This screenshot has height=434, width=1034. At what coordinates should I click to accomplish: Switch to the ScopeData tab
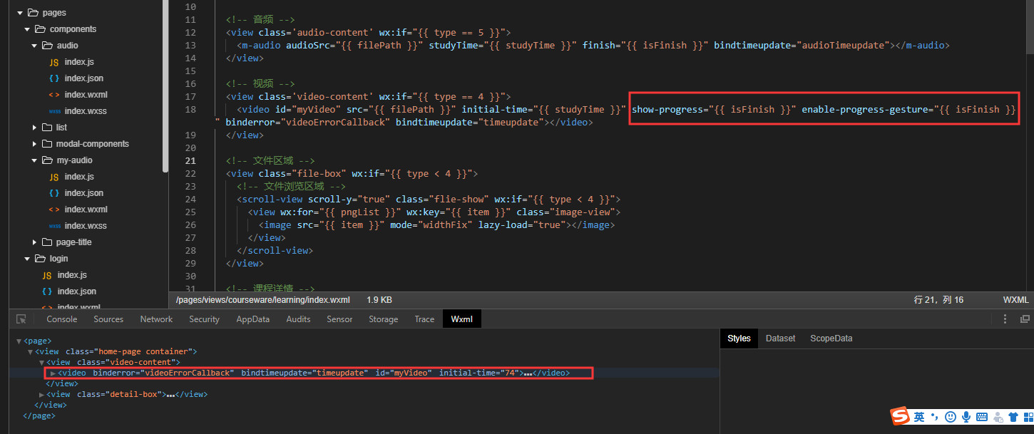click(x=831, y=339)
